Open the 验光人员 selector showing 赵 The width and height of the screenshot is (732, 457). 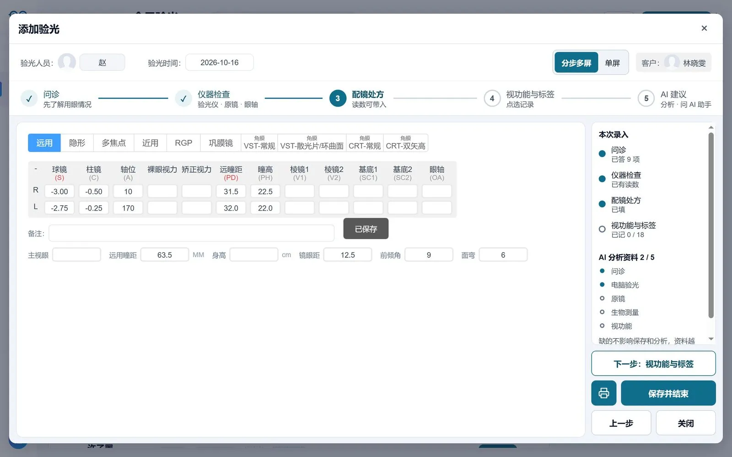pos(102,62)
